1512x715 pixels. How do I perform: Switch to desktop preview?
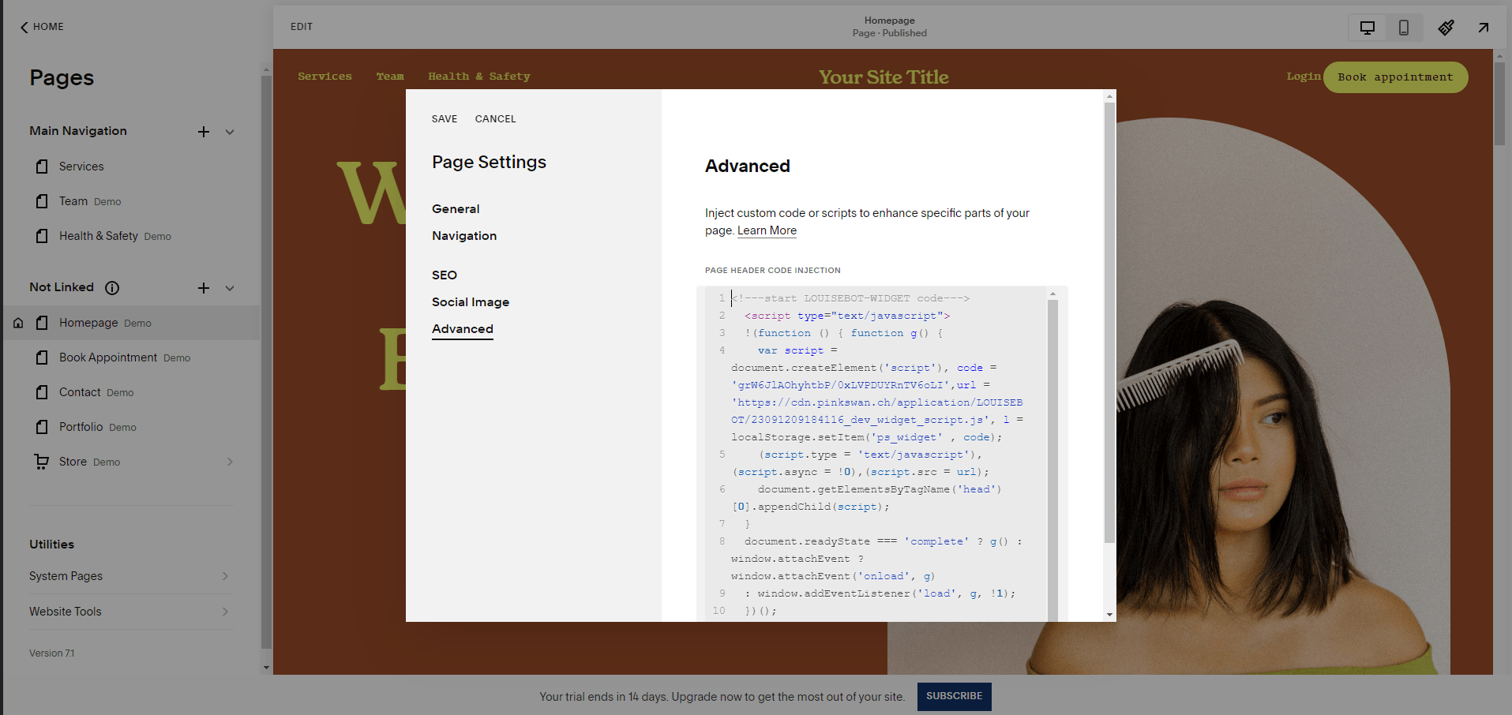point(1368,28)
